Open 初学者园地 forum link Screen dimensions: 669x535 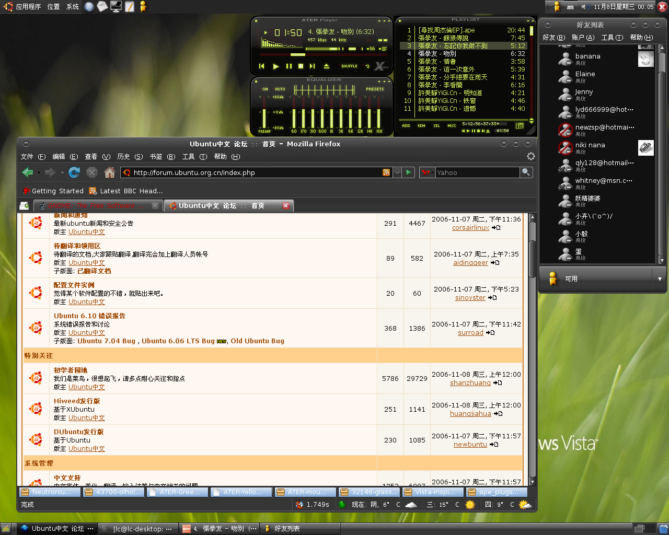[x=71, y=370]
